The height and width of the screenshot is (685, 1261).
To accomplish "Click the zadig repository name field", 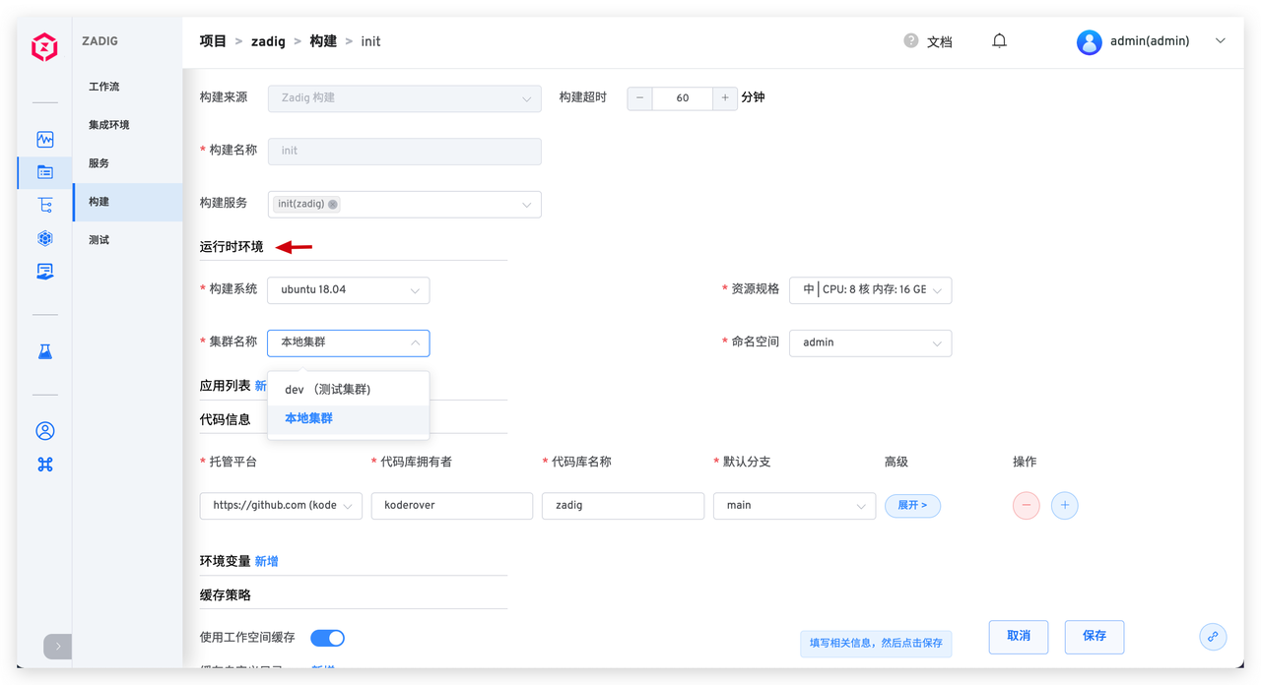I will [x=623, y=506].
